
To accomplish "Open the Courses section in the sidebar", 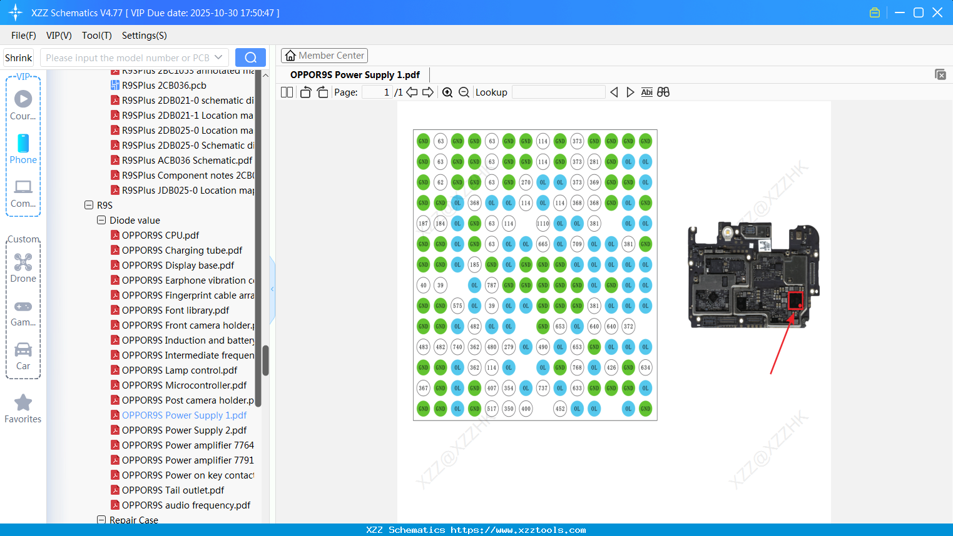I will click(23, 105).
